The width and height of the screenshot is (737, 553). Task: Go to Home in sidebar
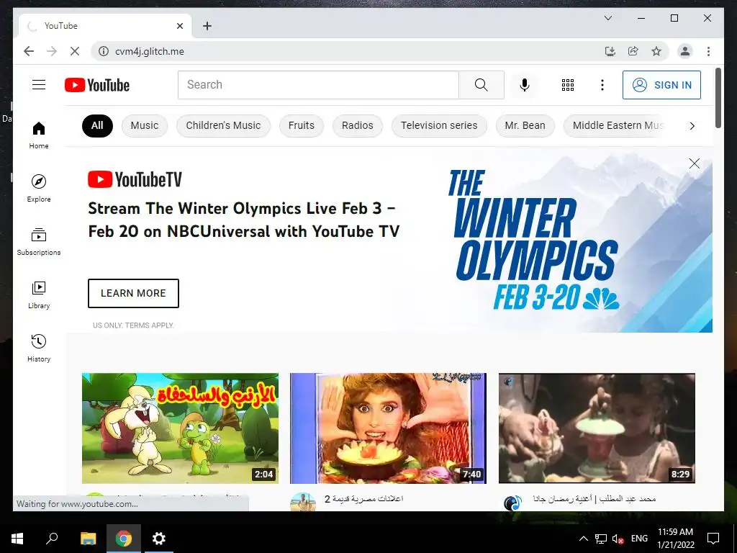[39, 135]
